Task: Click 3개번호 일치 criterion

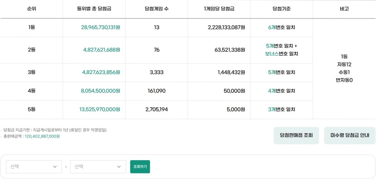Action: (282, 110)
